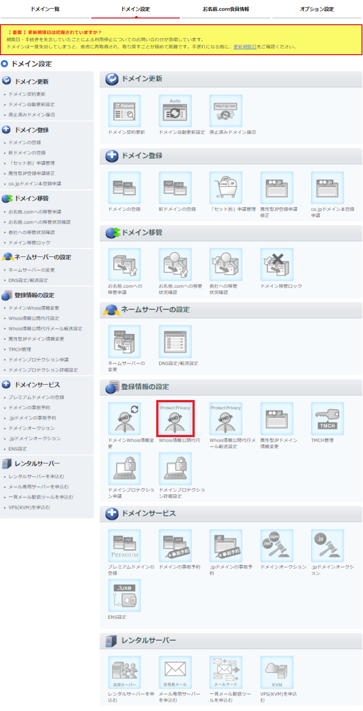Open sidebar link VPS(KVM)を申込む
The height and width of the screenshot is (711, 363).
[x=29, y=507]
